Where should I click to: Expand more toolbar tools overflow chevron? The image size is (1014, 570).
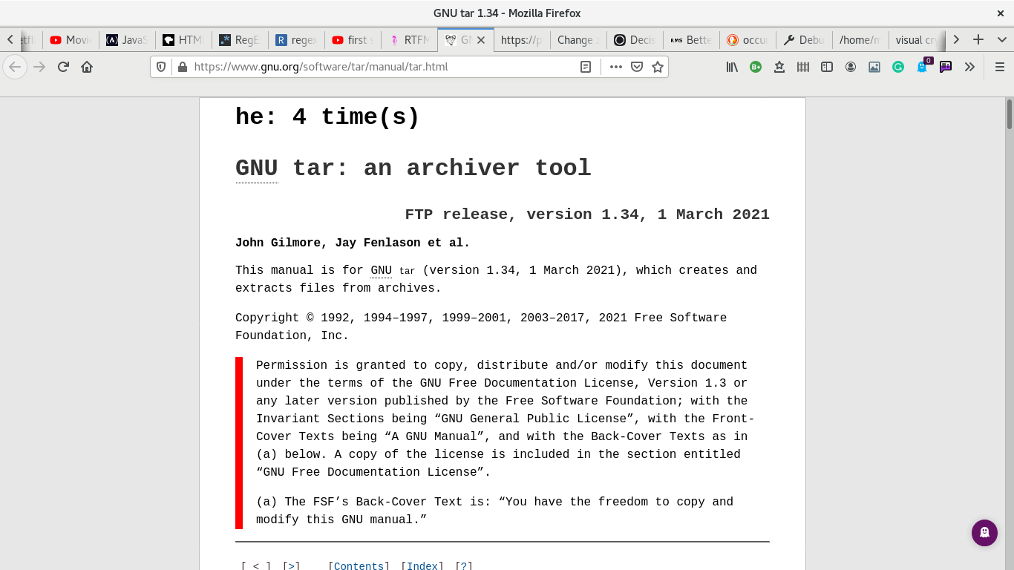[x=969, y=67]
